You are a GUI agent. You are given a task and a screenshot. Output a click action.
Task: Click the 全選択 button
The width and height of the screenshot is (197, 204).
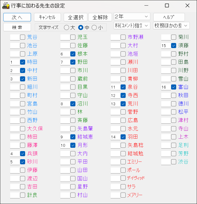point(75,17)
